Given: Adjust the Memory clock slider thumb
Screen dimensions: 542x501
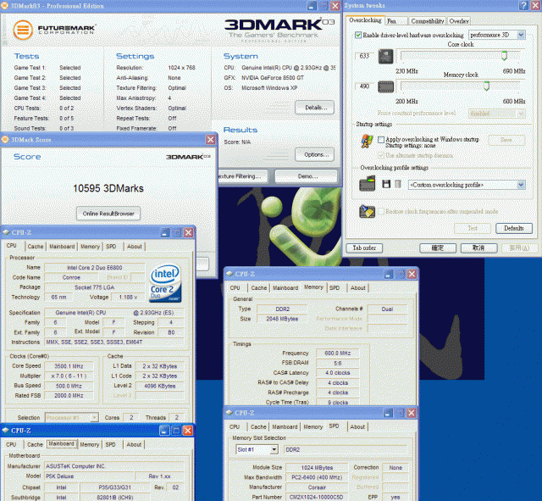Looking at the screenshot, I should click(x=486, y=86).
